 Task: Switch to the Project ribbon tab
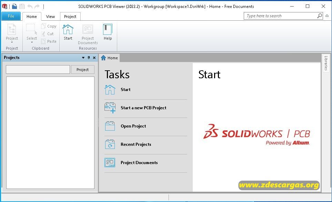(70, 17)
